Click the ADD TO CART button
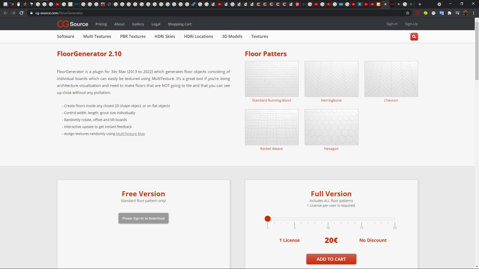 tap(331, 259)
